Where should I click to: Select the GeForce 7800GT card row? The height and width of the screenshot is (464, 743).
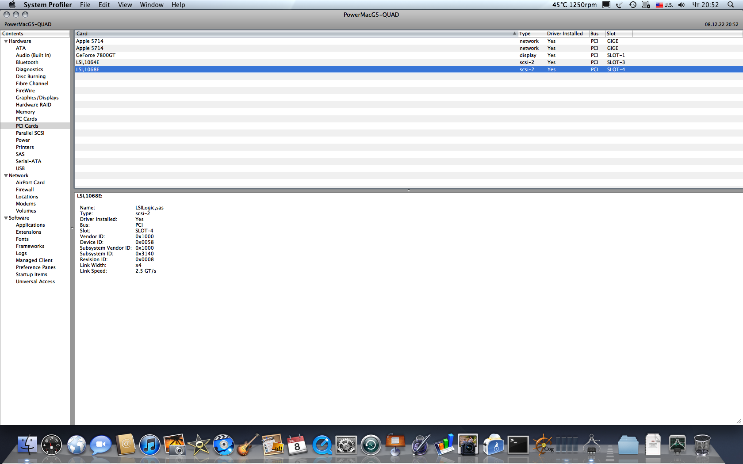409,55
